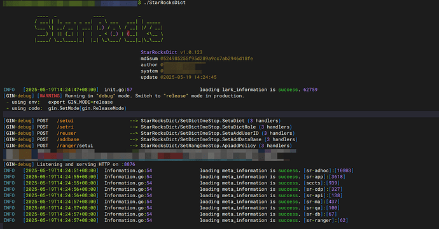Select the SetDictOneStop.SetuDictRole handler name

[x=218, y=127]
